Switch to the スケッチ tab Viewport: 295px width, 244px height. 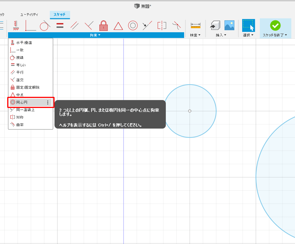pos(60,14)
